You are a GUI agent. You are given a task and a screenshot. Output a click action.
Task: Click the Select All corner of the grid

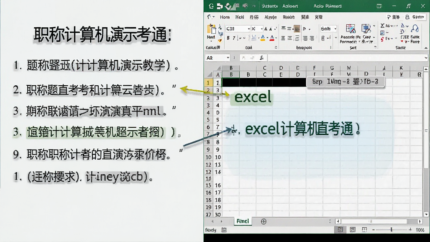209,74
